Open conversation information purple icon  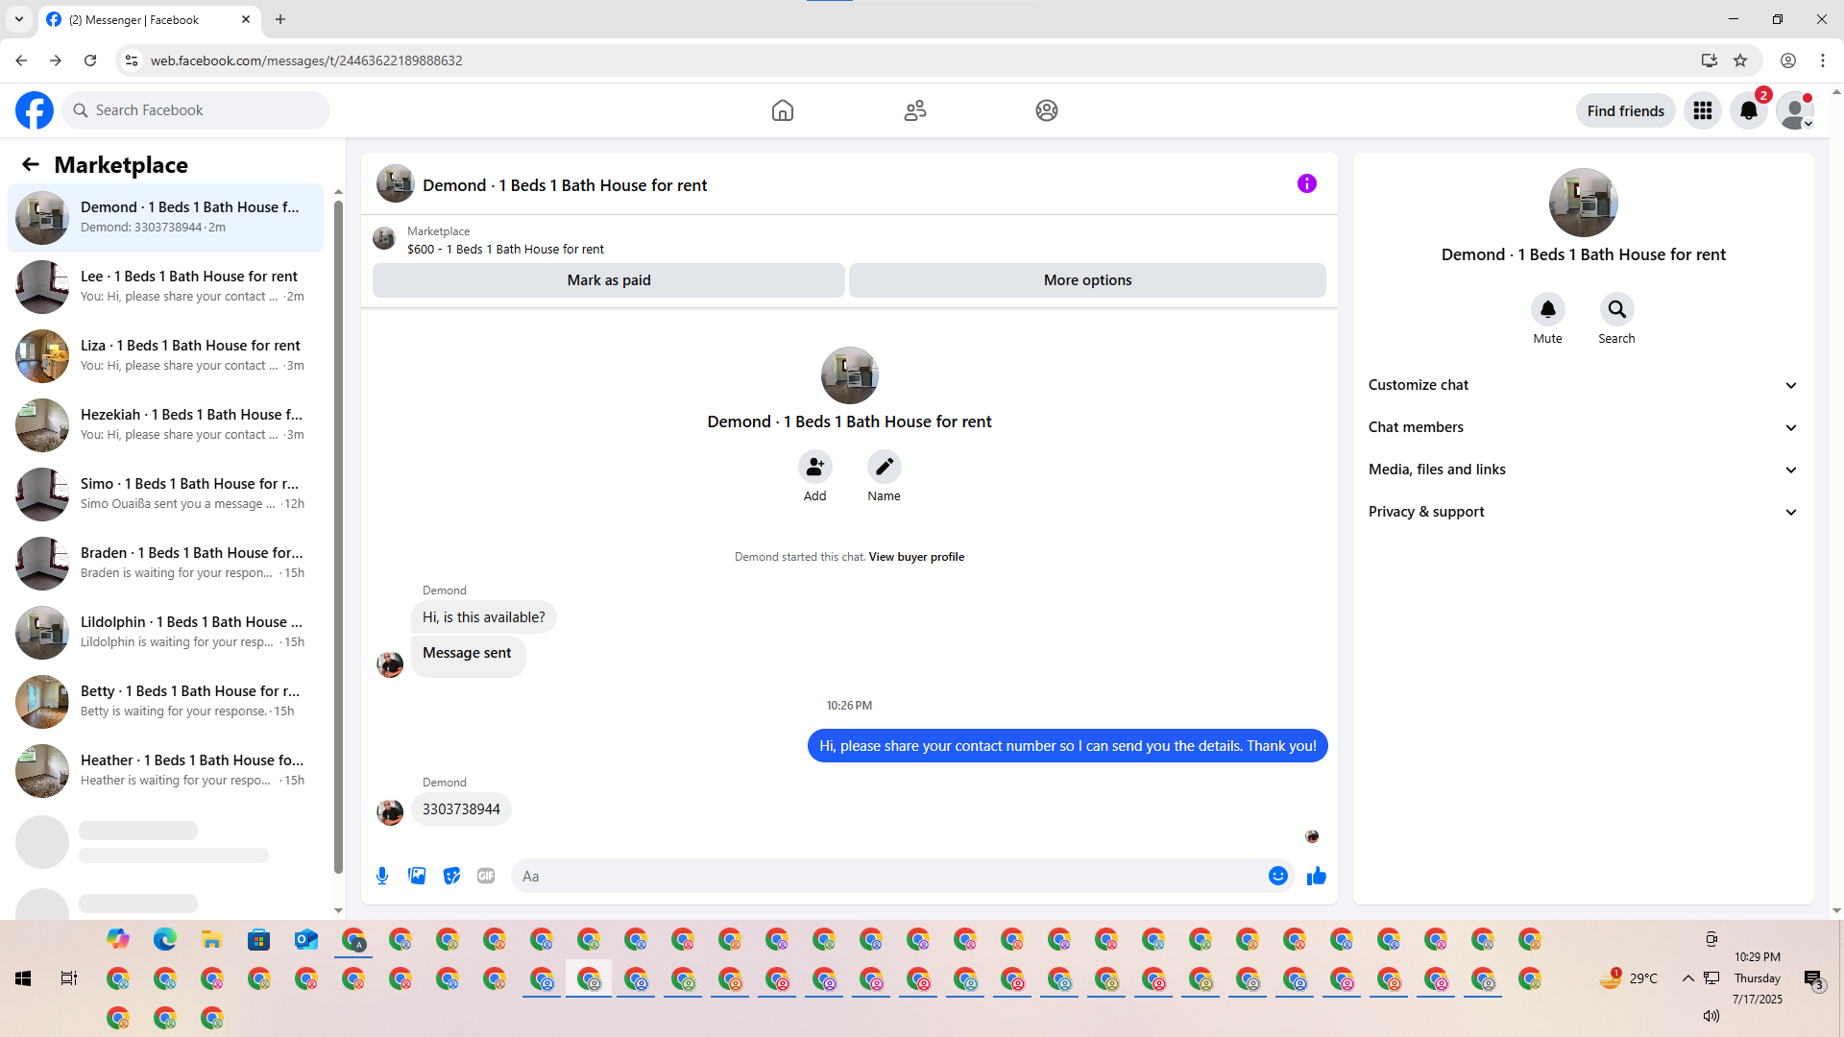pos(1307,183)
